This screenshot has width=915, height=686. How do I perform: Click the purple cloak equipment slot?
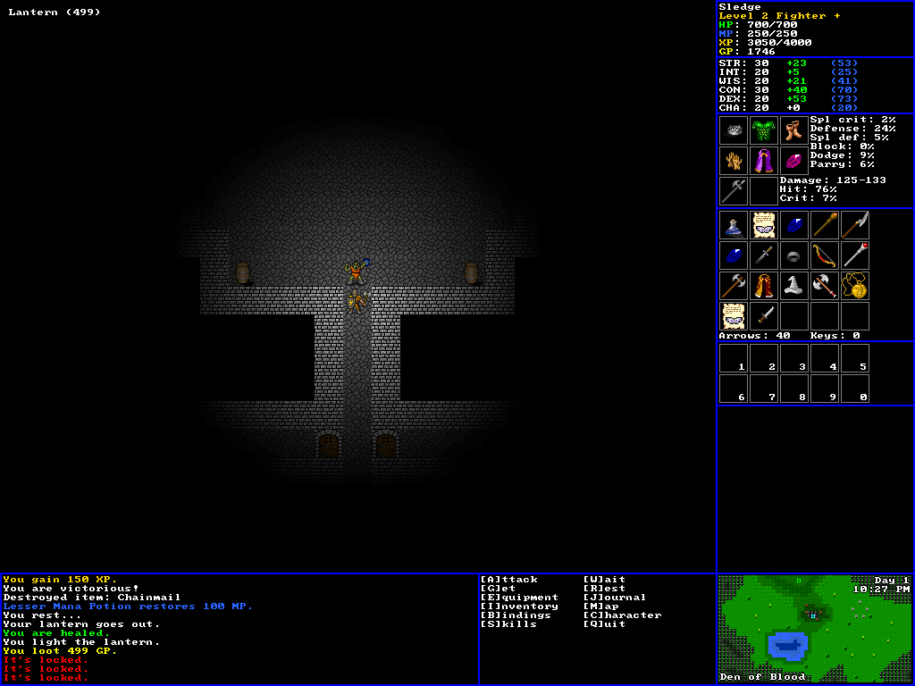[x=764, y=161]
